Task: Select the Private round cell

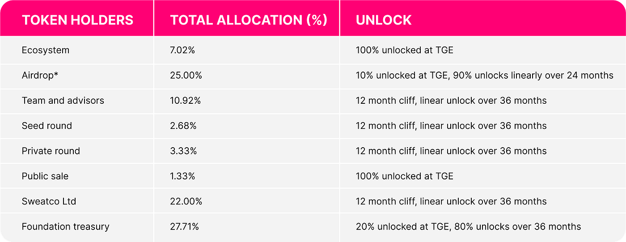Action: click(51, 151)
